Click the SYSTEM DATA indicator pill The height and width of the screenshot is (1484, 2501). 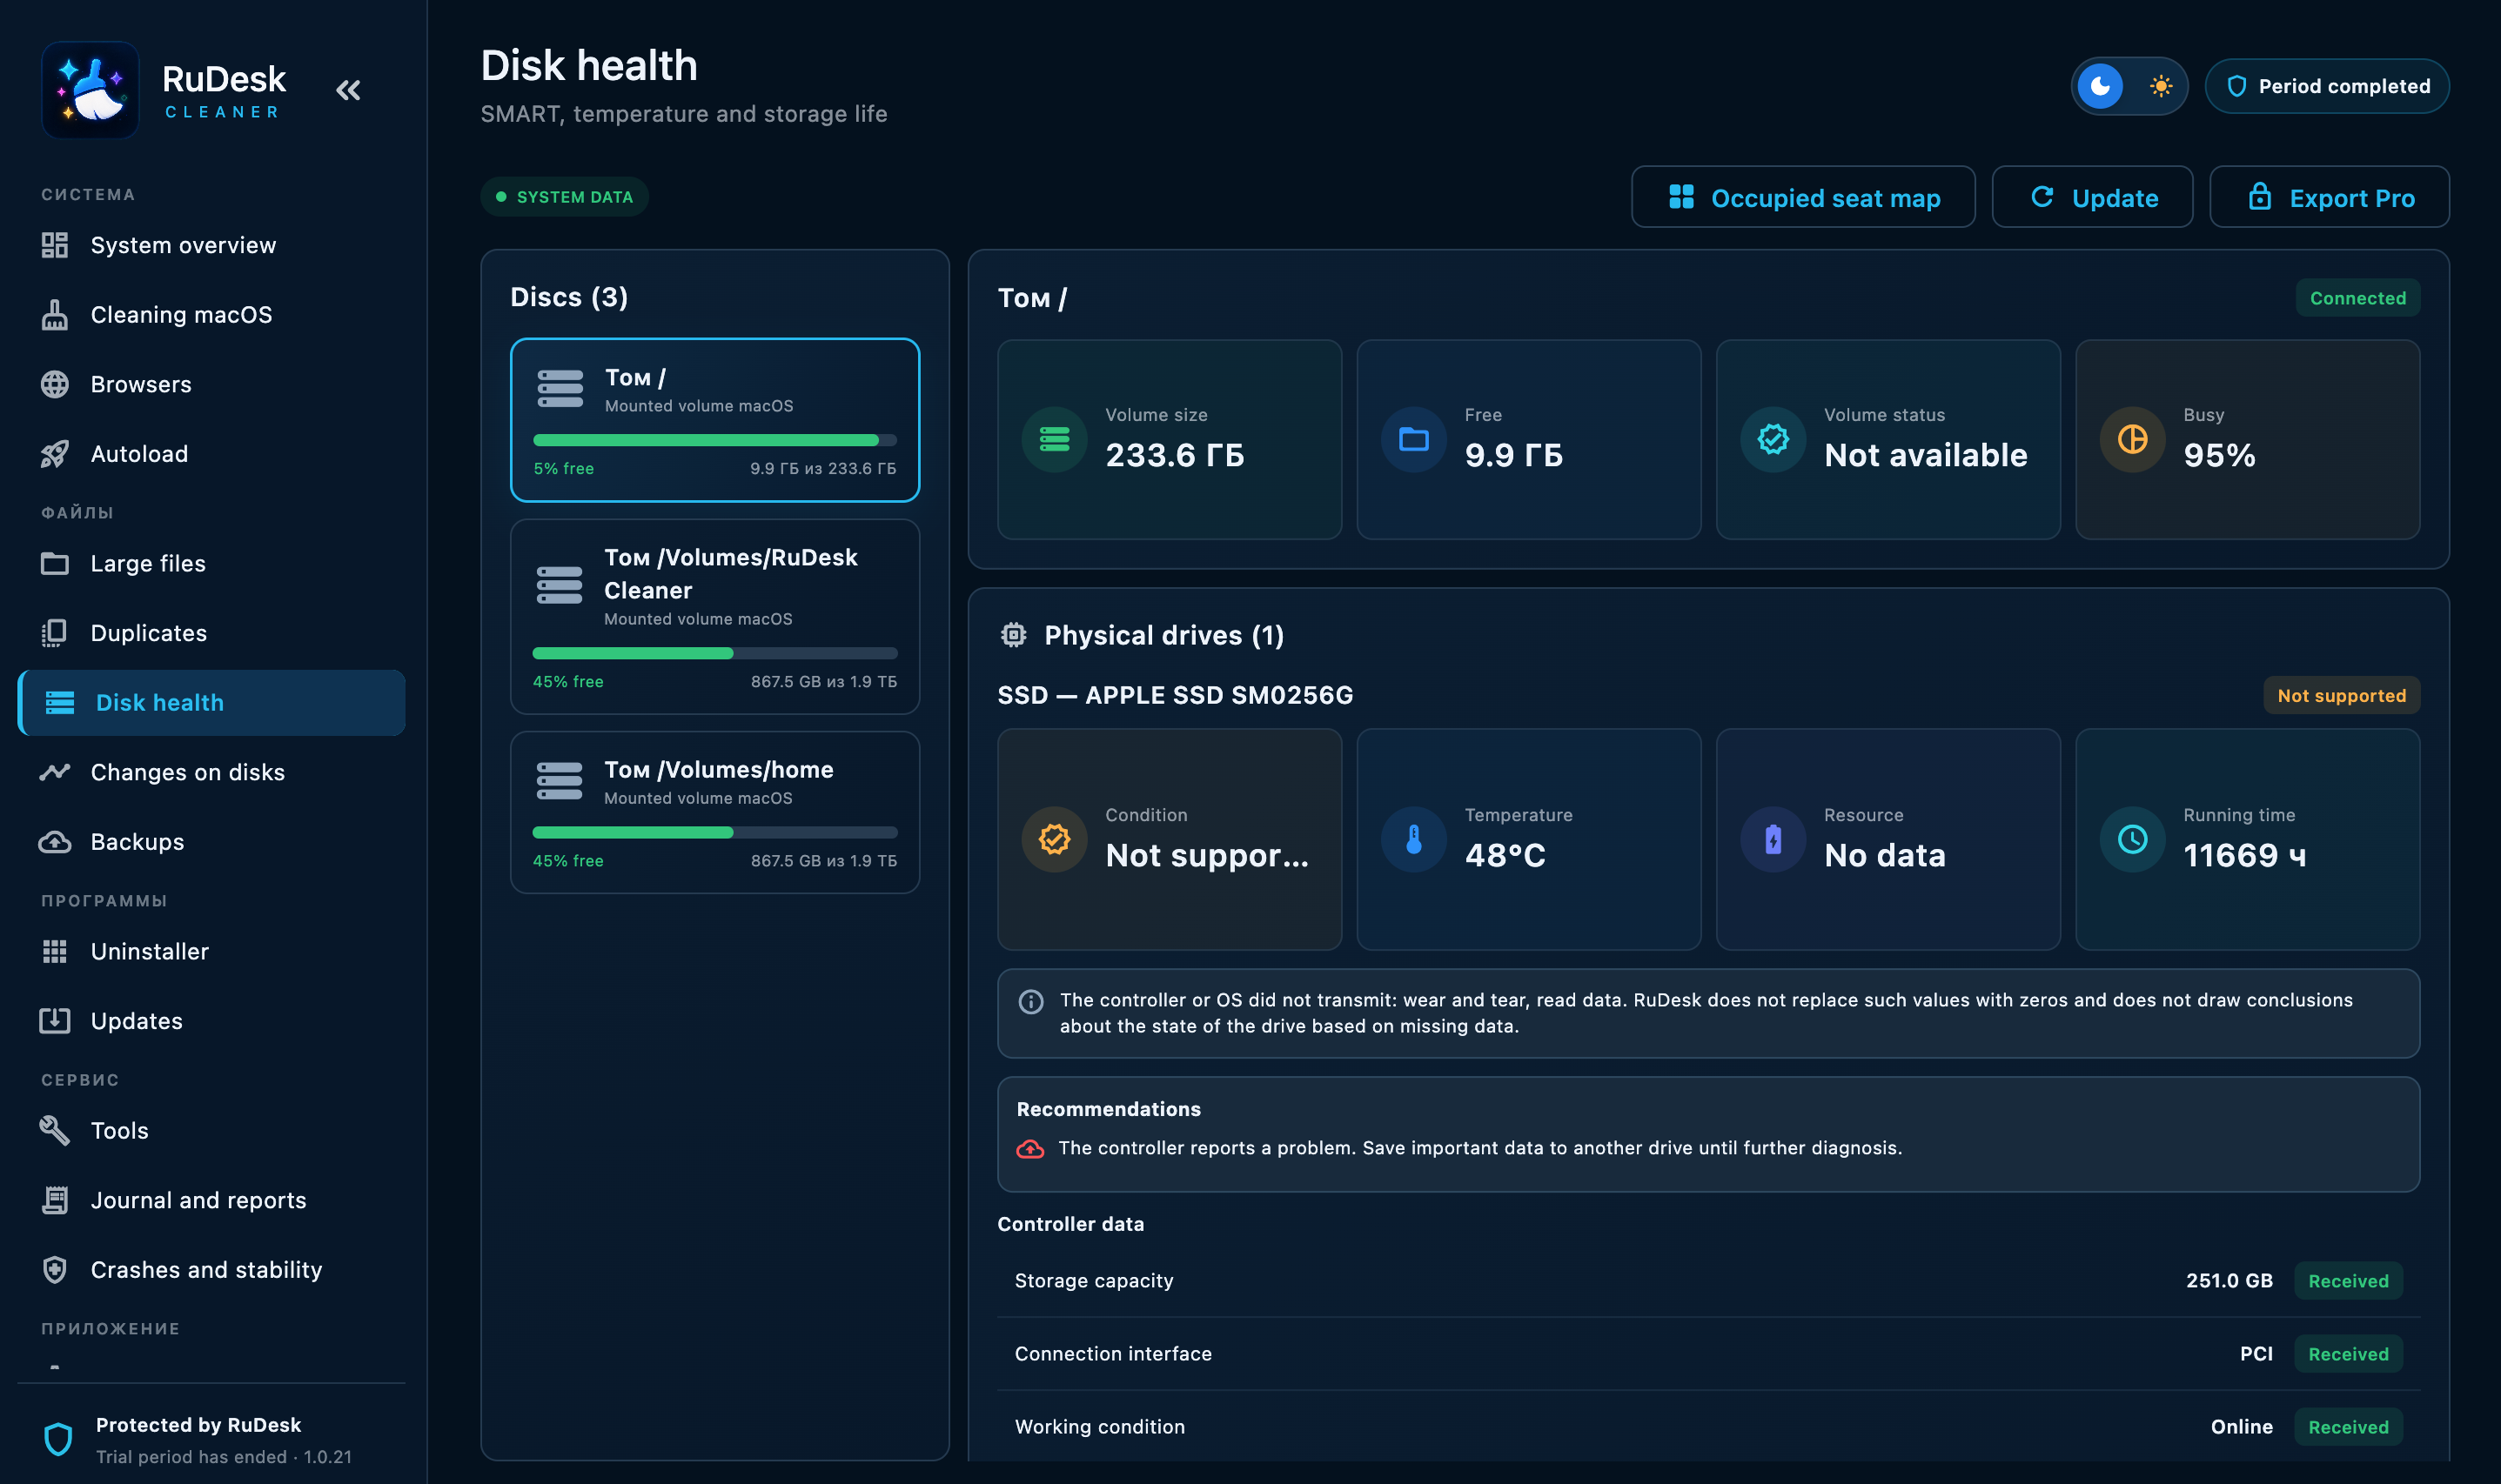tap(564, 197)
